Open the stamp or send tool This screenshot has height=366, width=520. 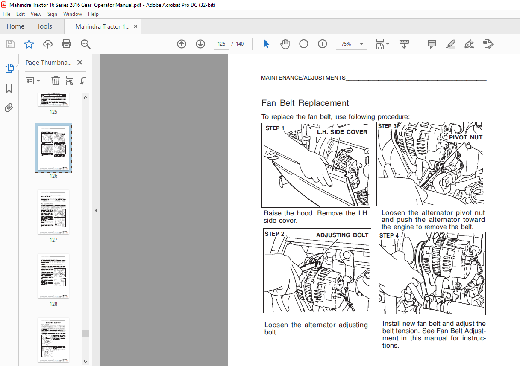488,44
